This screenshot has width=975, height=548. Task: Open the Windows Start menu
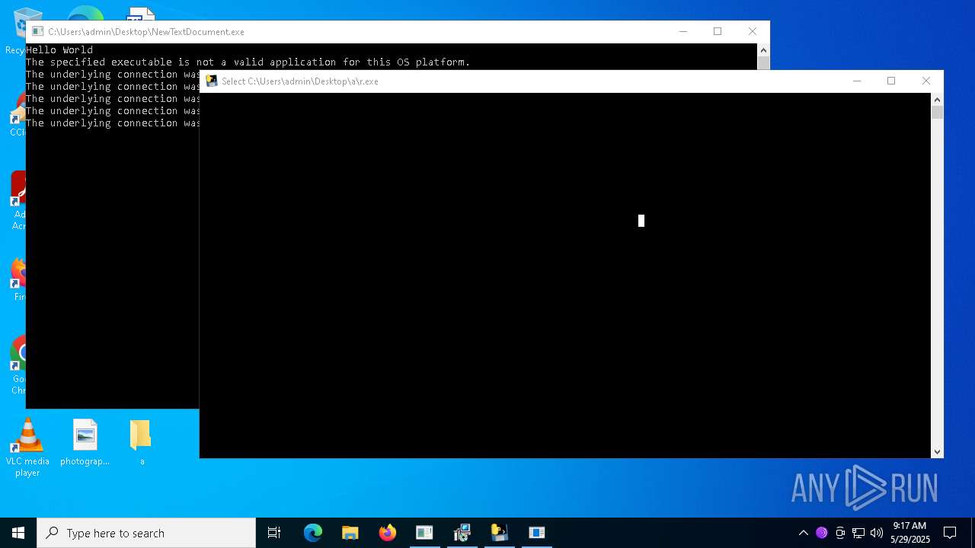pyautogui.click(x=18, y=533)
